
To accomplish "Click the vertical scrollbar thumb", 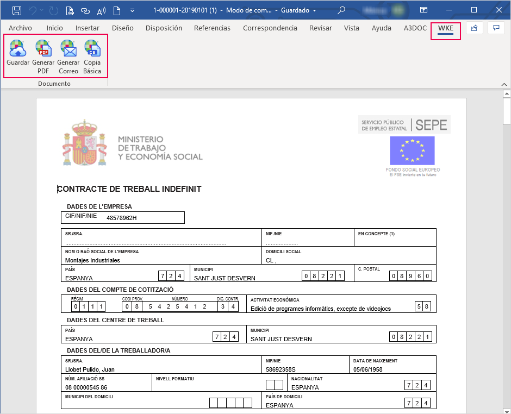I will [507, 111].
